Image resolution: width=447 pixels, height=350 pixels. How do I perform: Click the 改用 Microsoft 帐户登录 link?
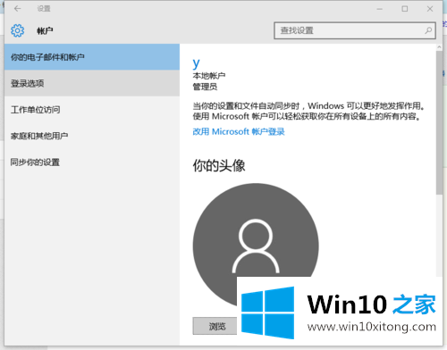click(x=239, y=131)
